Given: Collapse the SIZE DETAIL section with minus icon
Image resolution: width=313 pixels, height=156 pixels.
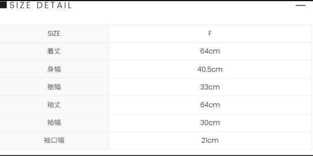Looking at the screenshot, I should point(301,5).
